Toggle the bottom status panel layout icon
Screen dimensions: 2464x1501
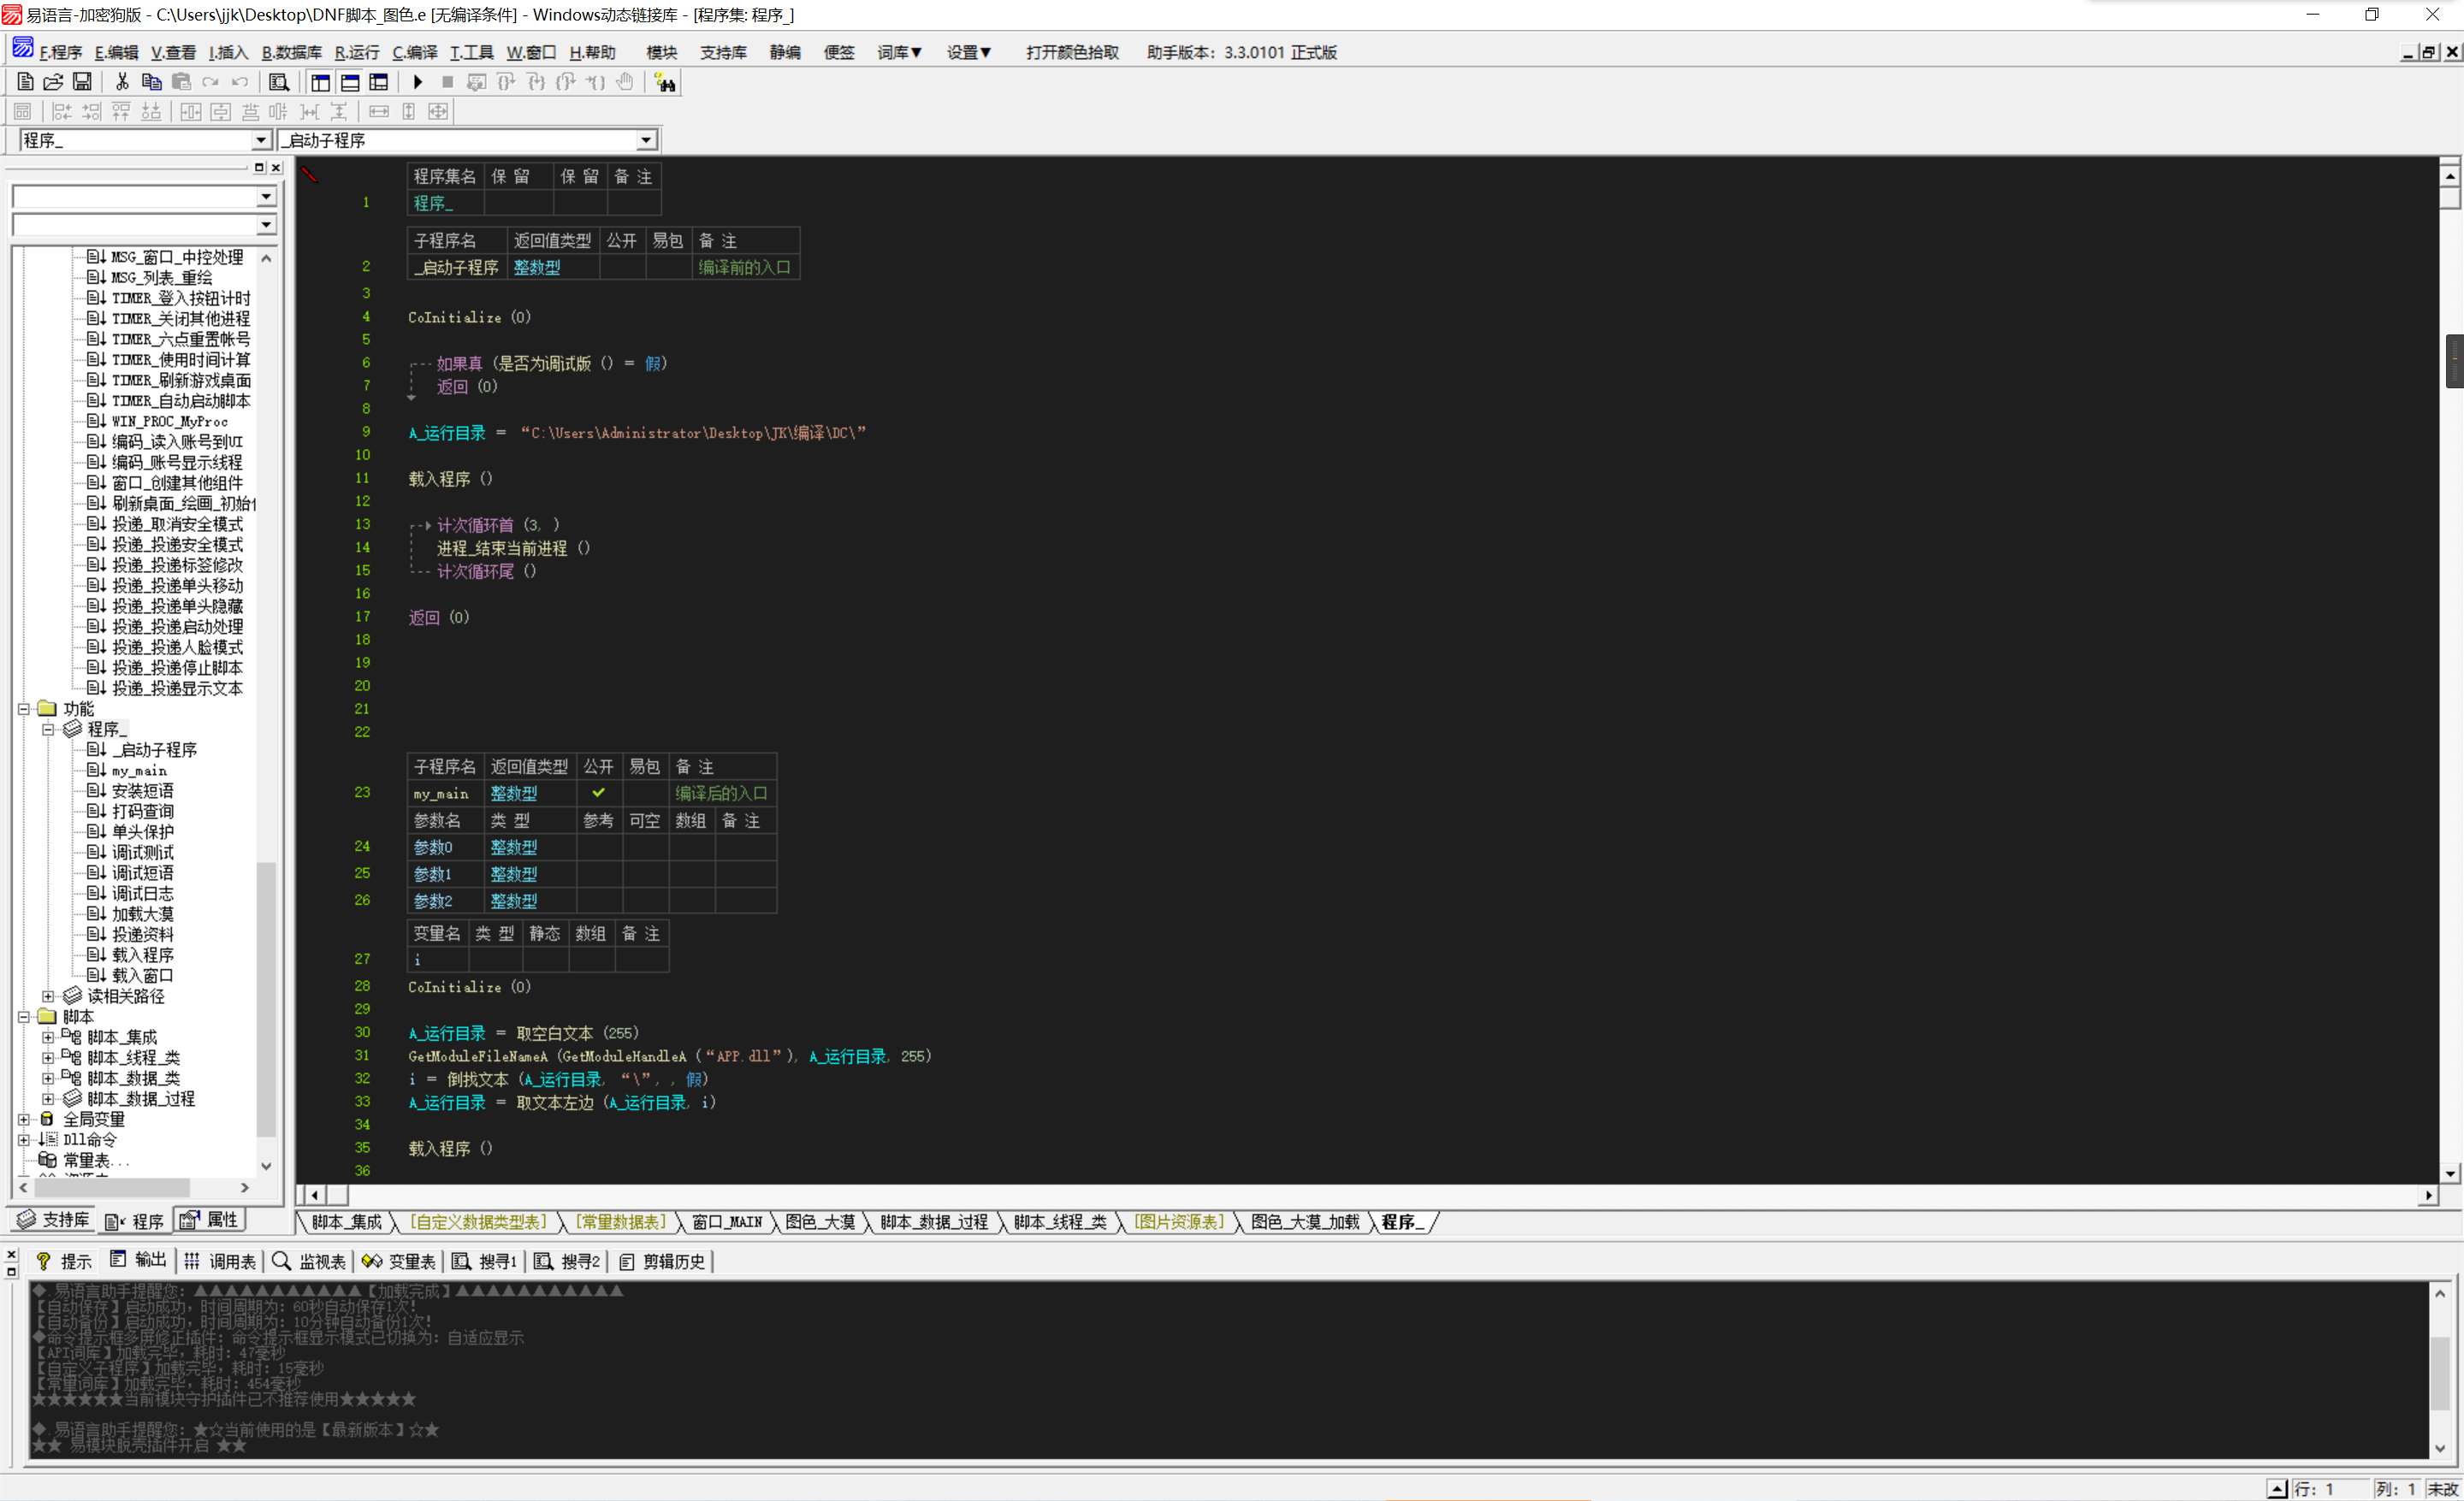coord(350,82)
